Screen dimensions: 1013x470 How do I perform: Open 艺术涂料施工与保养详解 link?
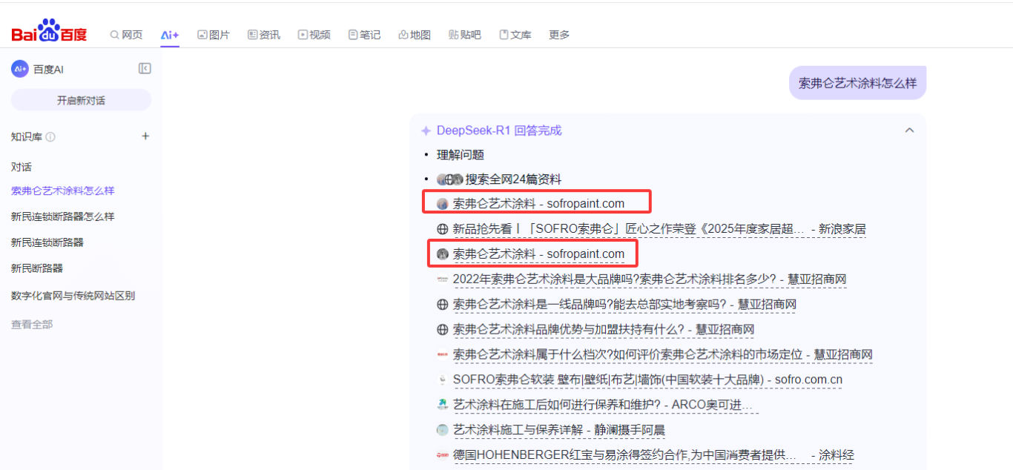tap(559, 431)
